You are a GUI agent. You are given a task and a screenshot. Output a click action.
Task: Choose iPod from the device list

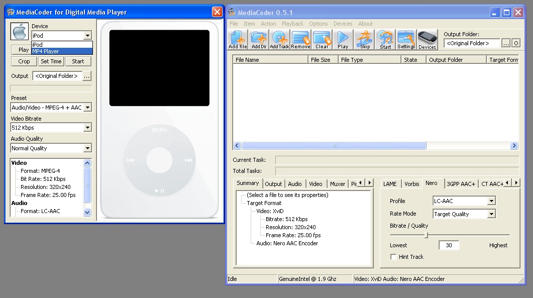62,45
